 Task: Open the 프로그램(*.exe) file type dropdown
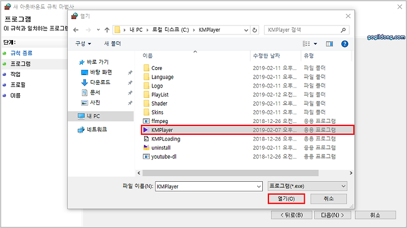tap(308, 186)
